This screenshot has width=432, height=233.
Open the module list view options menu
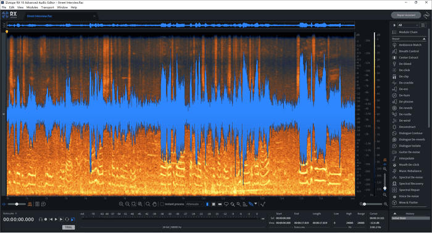423,25
